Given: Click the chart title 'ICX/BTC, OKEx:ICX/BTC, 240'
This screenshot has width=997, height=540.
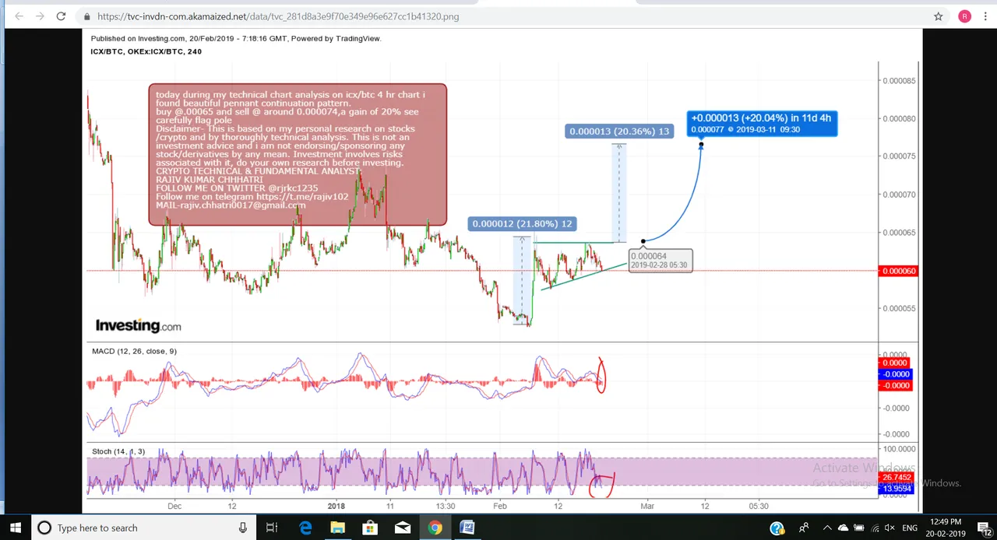Looking at the screenshot, I should [x=146, y=51].
